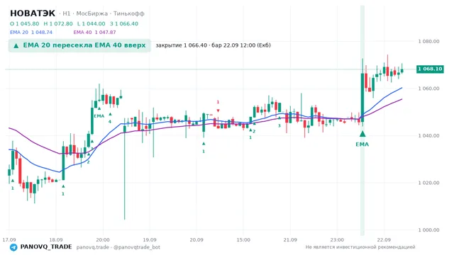Click the 22.09 date on the time axis
The width and height of the screenshot is (454, 255).
click(x=384, y=239)
